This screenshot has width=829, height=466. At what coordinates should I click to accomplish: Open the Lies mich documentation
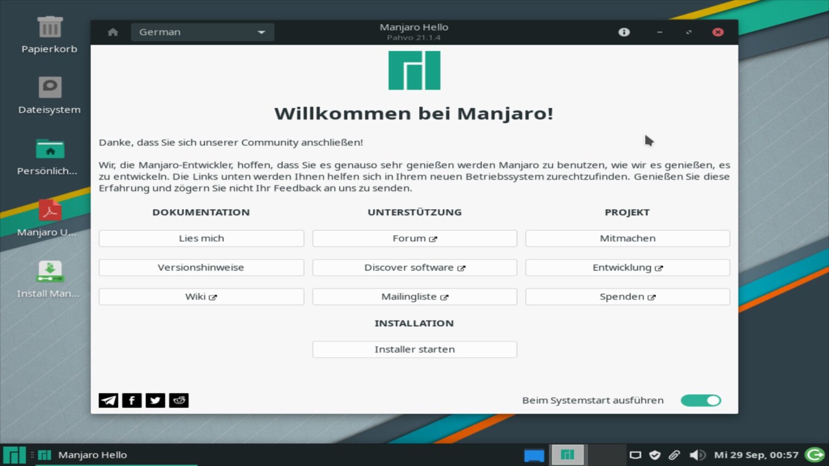[201, 238]
